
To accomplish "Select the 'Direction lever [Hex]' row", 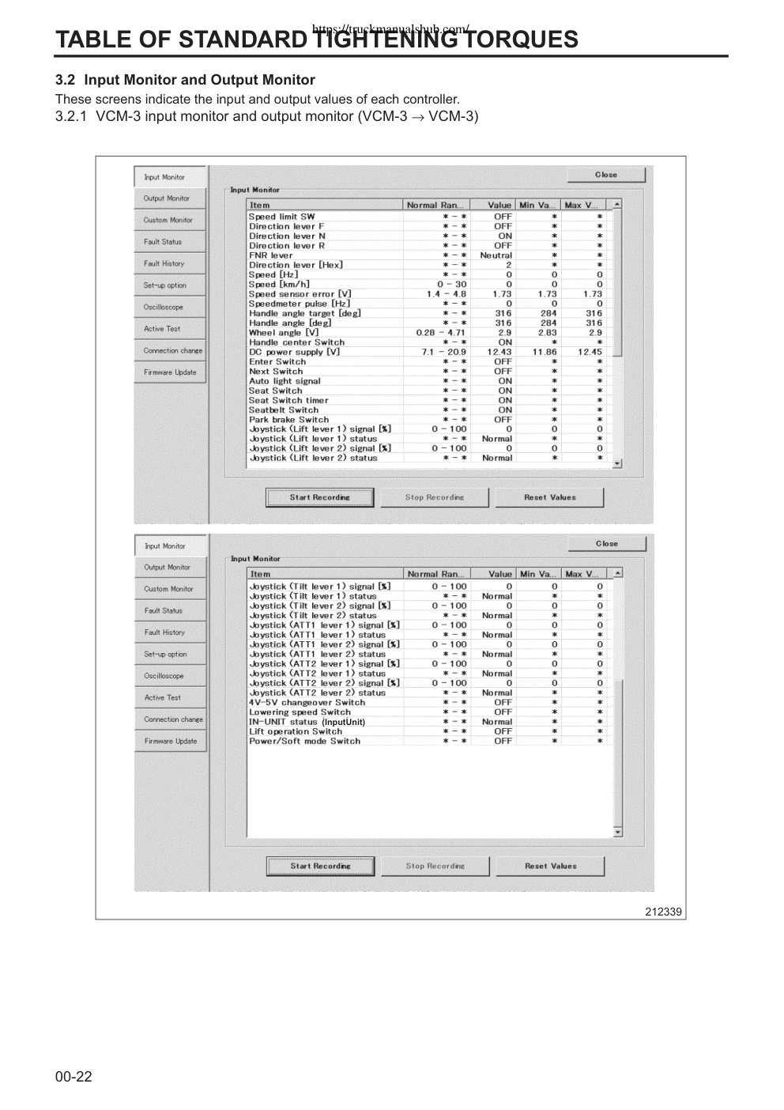I will pos(429,265).
